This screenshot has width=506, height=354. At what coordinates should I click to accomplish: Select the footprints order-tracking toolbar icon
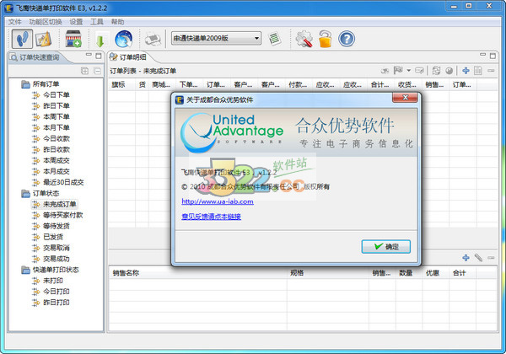(x=22, y=39)
